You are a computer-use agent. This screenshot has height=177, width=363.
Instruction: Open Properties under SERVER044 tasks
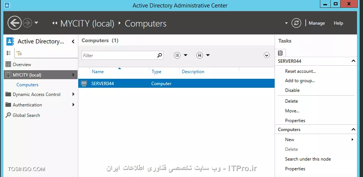tap(295, 121)
